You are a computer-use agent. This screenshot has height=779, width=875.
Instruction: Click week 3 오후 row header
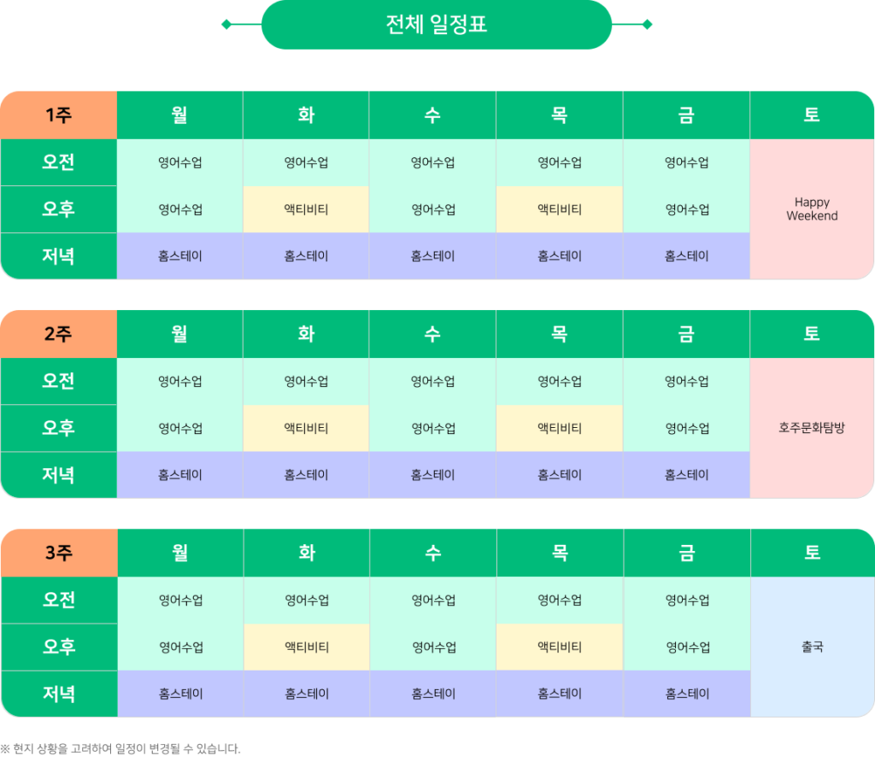58,647
